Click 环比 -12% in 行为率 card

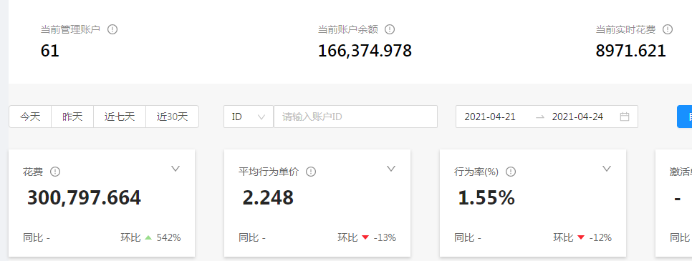582,237
